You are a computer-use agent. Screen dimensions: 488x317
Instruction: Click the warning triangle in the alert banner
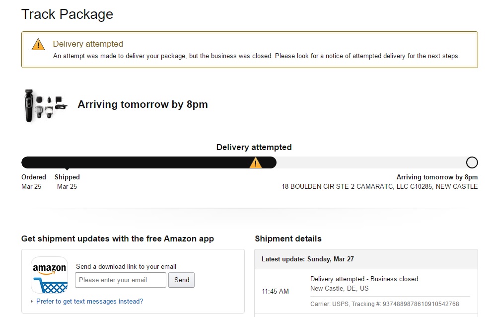[x=38, y=45]
